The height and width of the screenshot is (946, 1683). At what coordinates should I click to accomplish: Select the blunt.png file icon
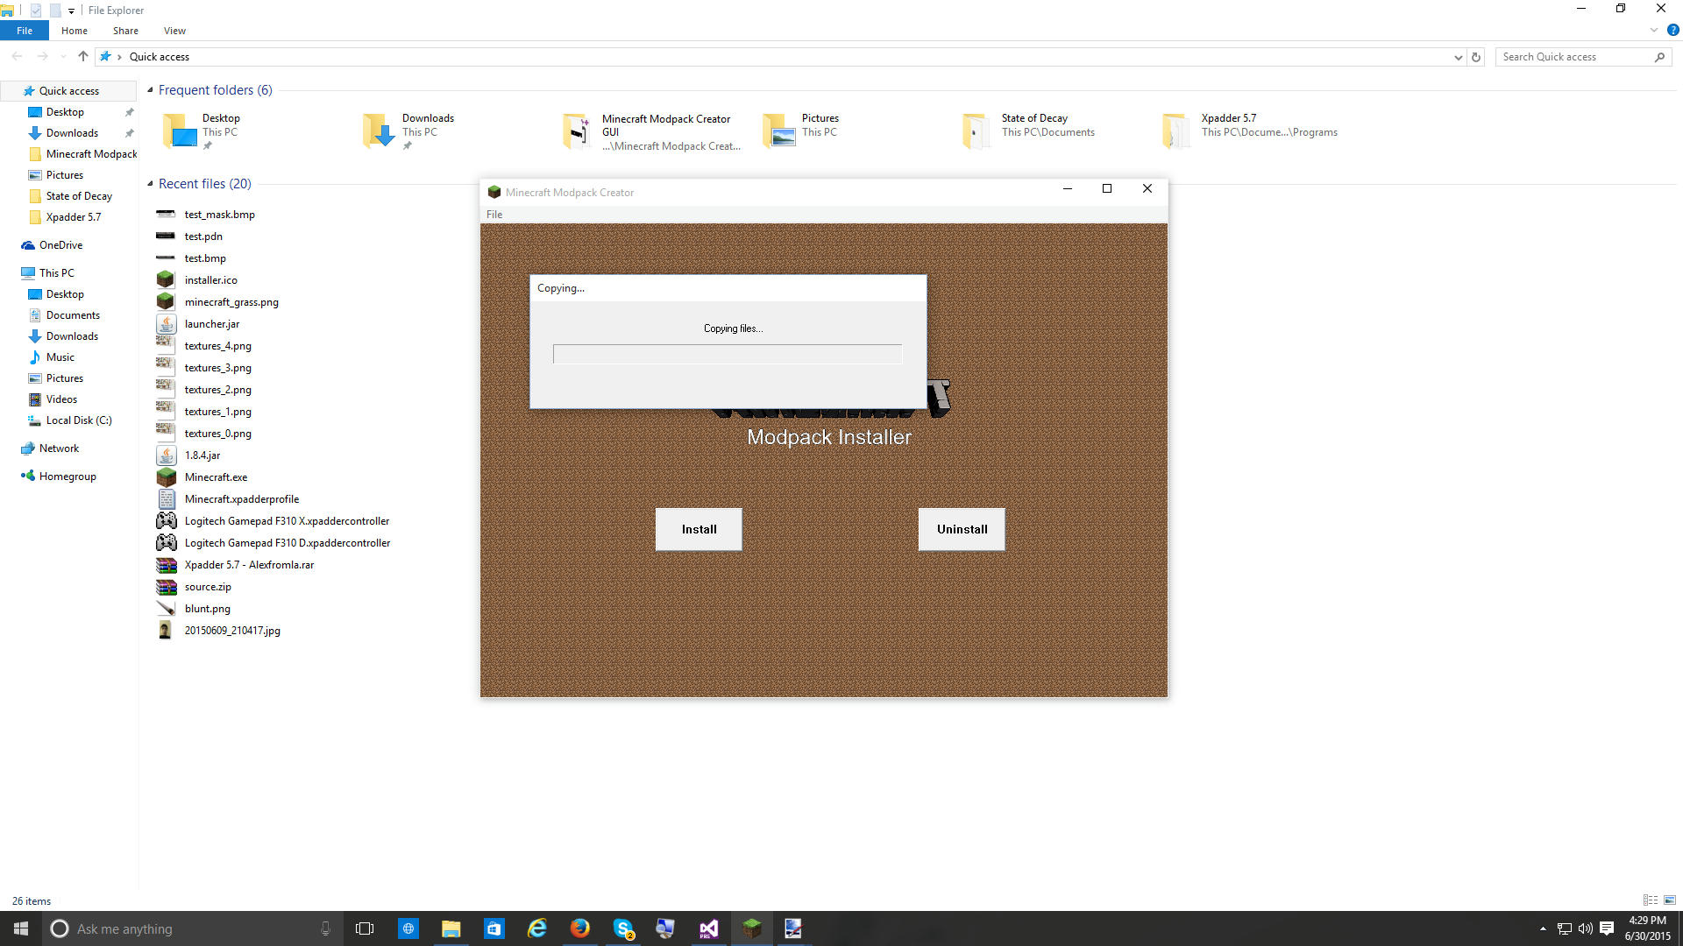[x=166, y=609]
